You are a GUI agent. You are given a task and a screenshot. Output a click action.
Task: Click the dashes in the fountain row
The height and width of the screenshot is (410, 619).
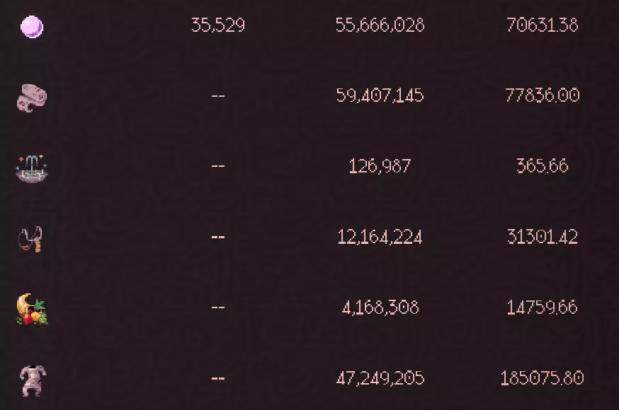pos(218,166)
